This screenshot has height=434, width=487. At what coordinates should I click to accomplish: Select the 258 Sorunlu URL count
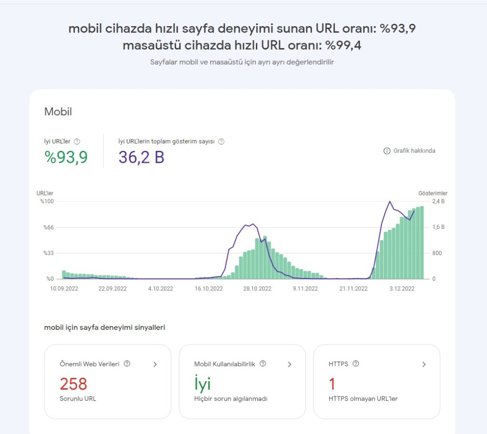pyautogui.click(x=74, y=384)
